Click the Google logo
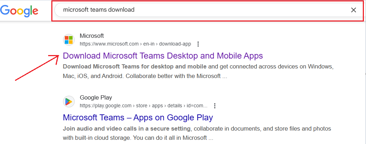Image resolution: width=366 pixels, height=144 pixels. click(19, 11)
